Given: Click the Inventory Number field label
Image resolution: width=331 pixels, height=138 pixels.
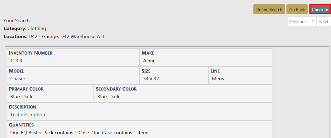Looking at the screenshot, I should tap(31, 53).
